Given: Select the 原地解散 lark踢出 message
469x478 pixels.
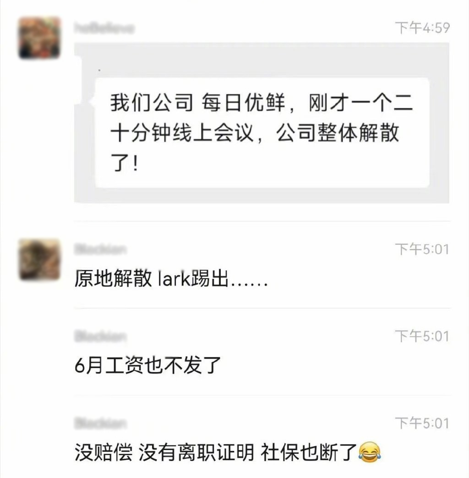Looking at the screenshot, I should pos(171,278).
